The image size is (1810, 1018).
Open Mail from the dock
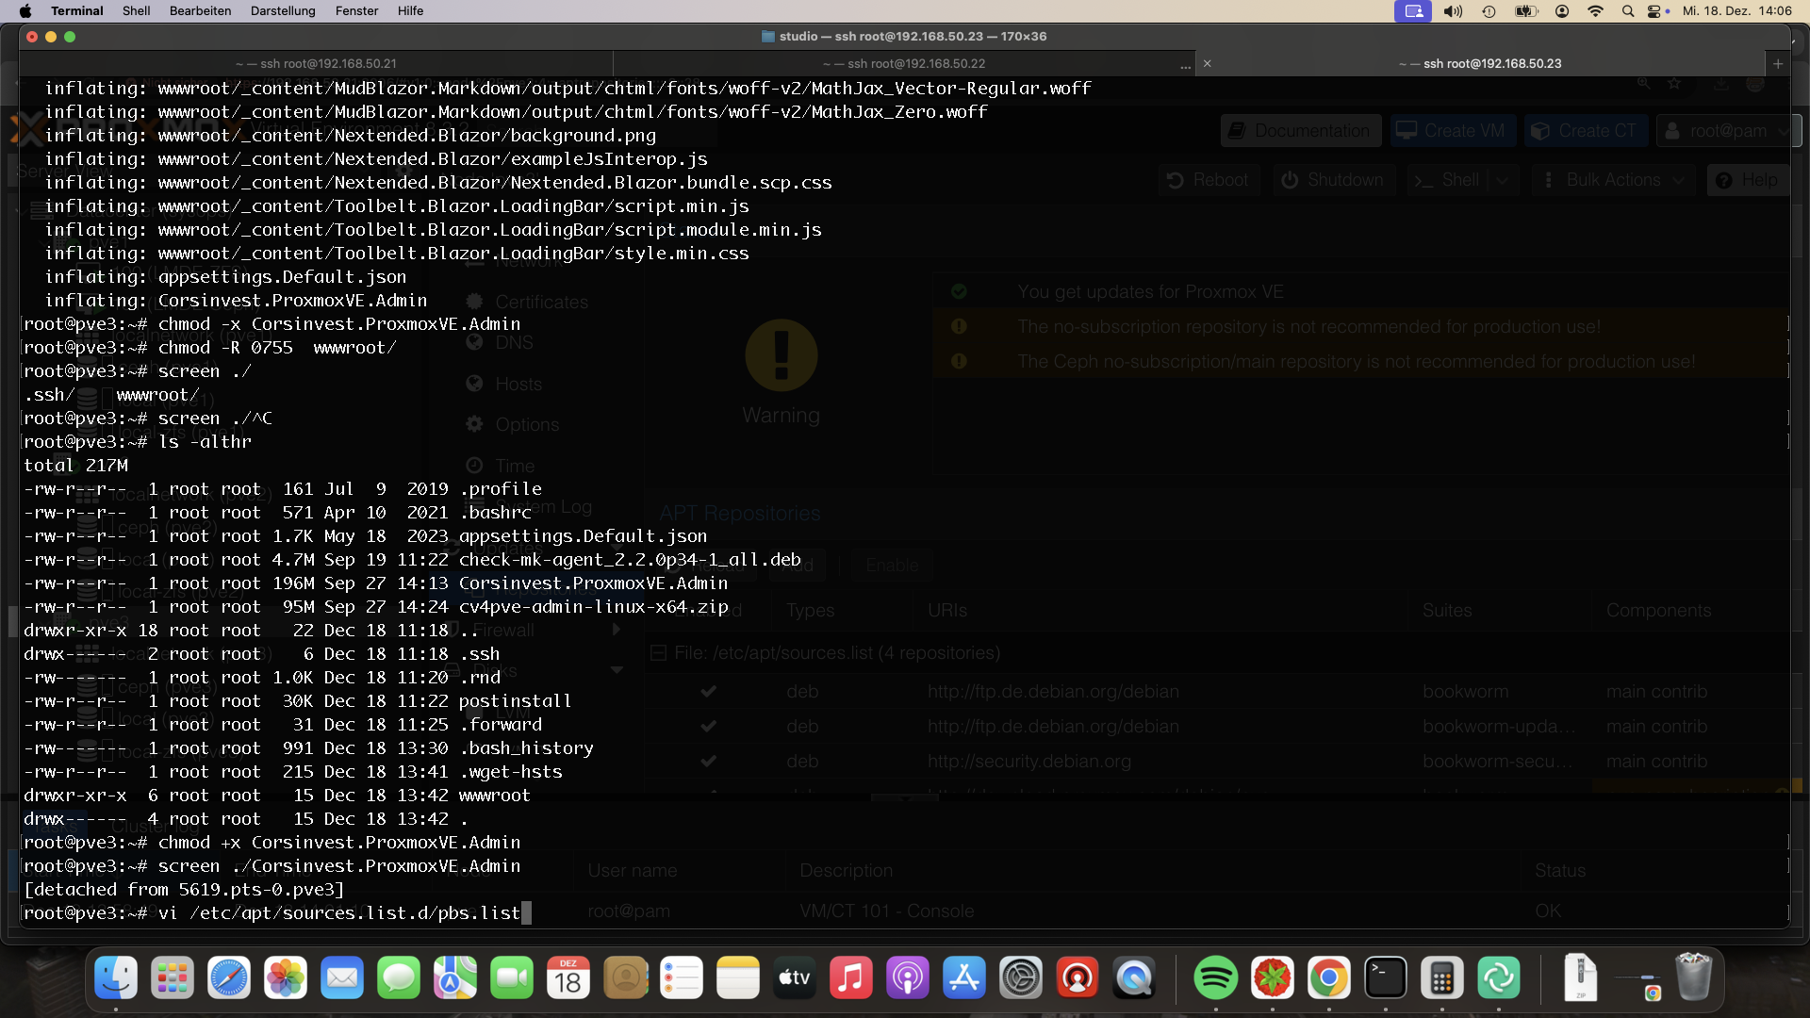(x=342, y=978)
